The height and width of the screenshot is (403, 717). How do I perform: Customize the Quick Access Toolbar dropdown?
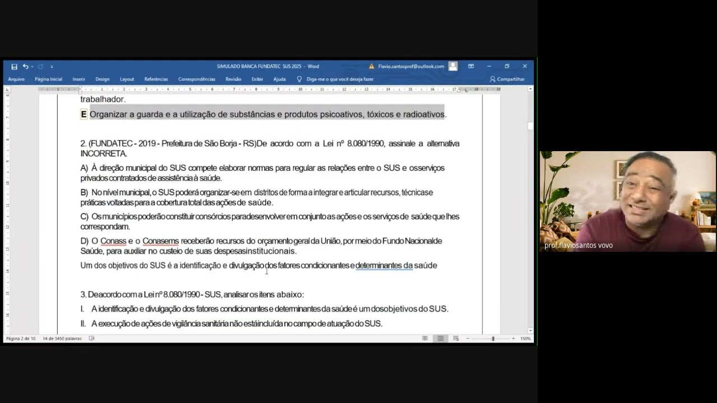point(52,67)
